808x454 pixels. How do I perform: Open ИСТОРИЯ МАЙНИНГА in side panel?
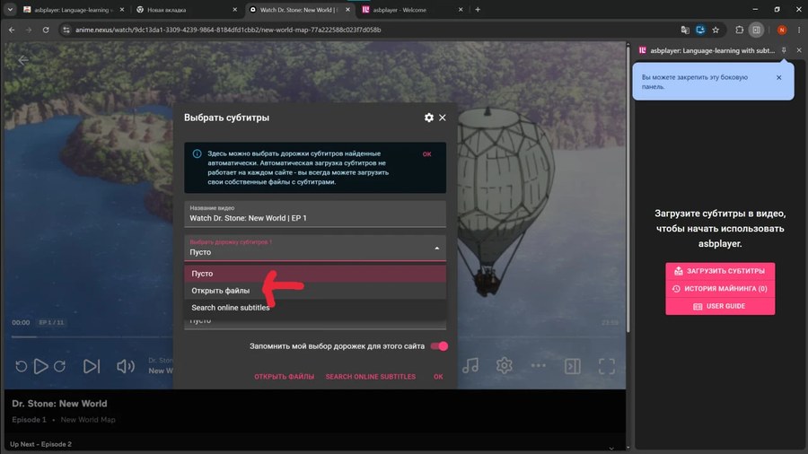pyautogui.click(x=720, y=288)
